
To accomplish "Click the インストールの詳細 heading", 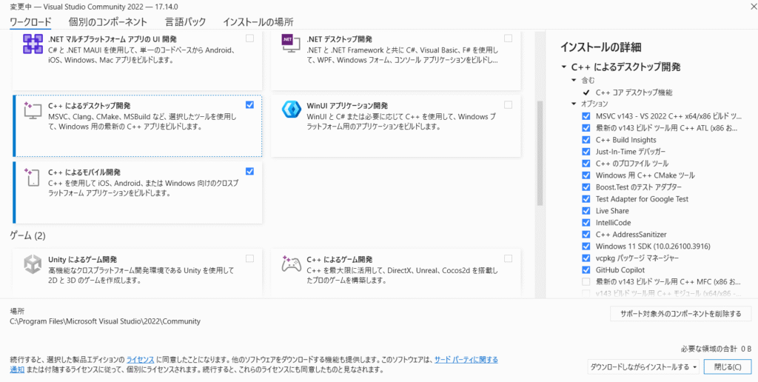I will tap(600, 47).
